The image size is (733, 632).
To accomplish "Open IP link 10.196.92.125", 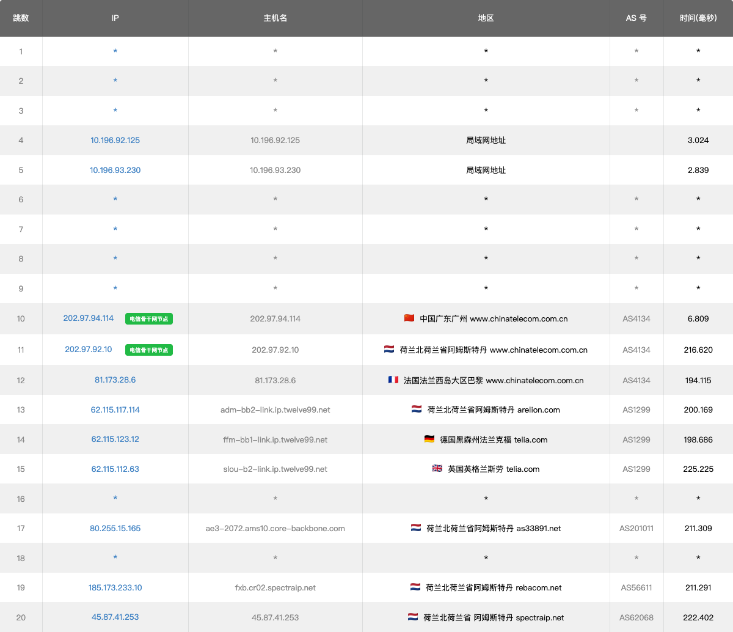I will (115, 140).
